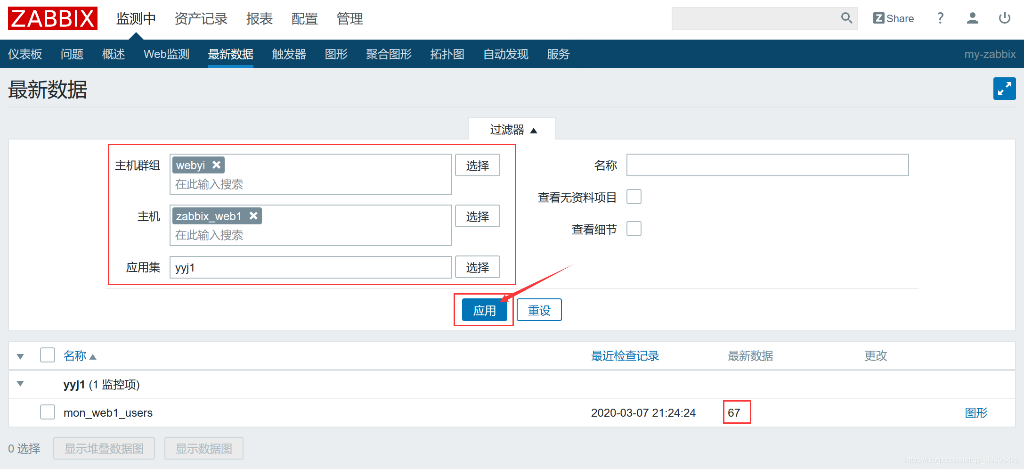This screenshot has height=469, width=1024.
Task: Go to 仪表板 submenu
Action: point(25,54)
